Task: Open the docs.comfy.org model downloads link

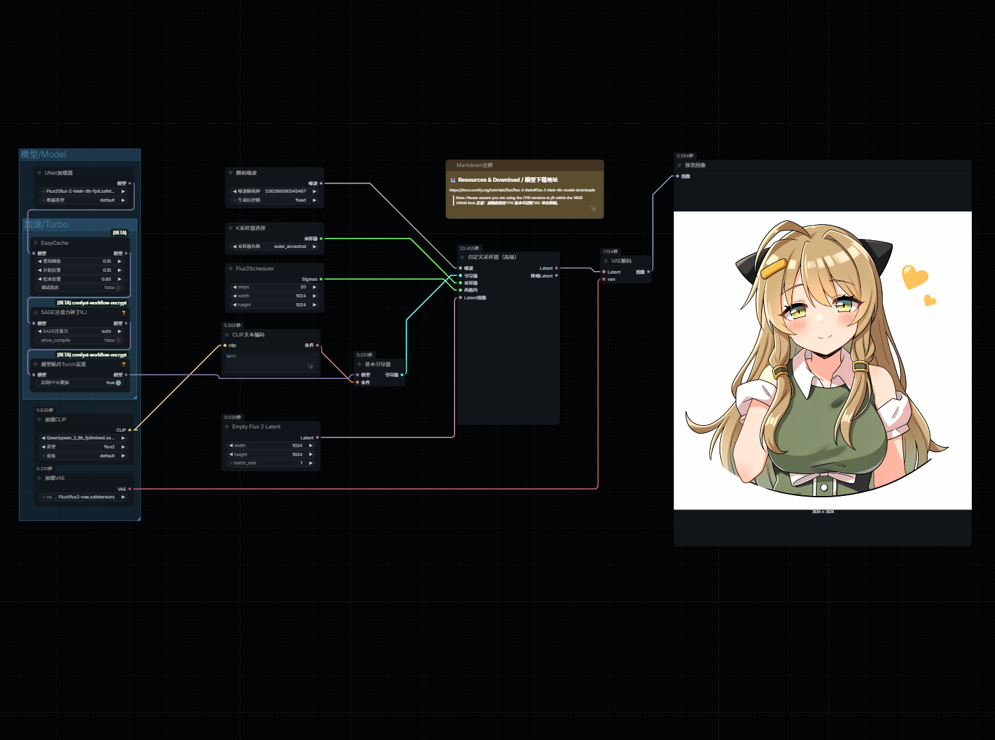Action: (x=521, y=190)
